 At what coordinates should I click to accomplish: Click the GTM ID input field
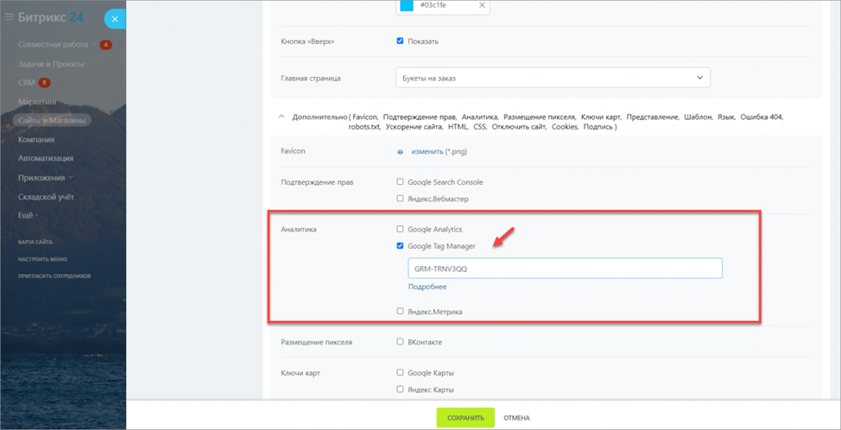pyautogui.click(x=566, y=269)
